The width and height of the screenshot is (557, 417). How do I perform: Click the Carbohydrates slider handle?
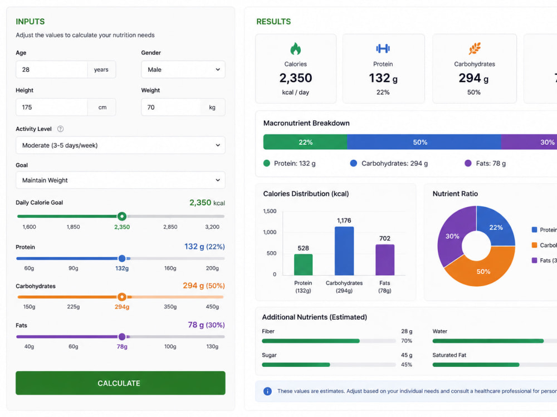(x=122, y=297)
